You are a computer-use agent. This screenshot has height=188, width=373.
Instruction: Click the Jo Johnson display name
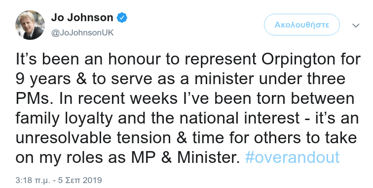click(x=82, y=18)
